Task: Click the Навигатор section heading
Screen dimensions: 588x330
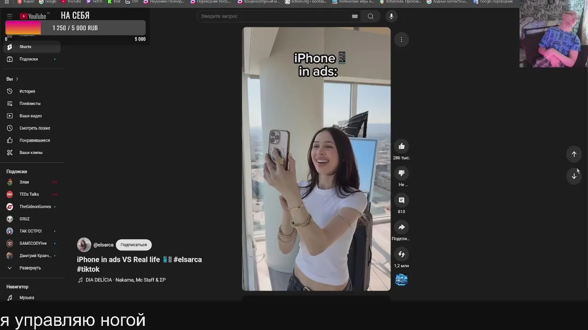Action: [x=17, y=287]
